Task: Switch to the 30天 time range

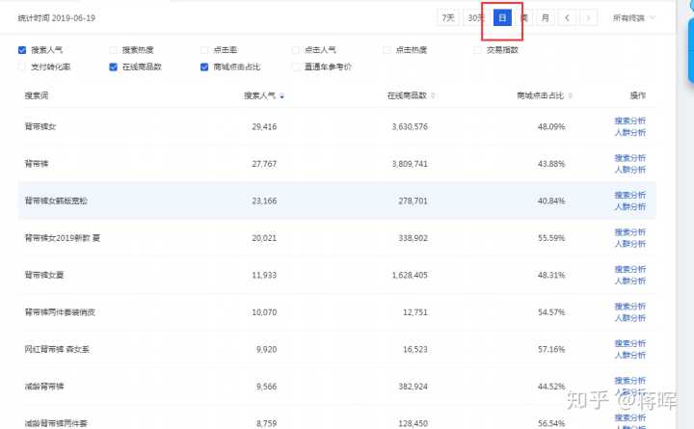Action: click(x=475, y=17)
